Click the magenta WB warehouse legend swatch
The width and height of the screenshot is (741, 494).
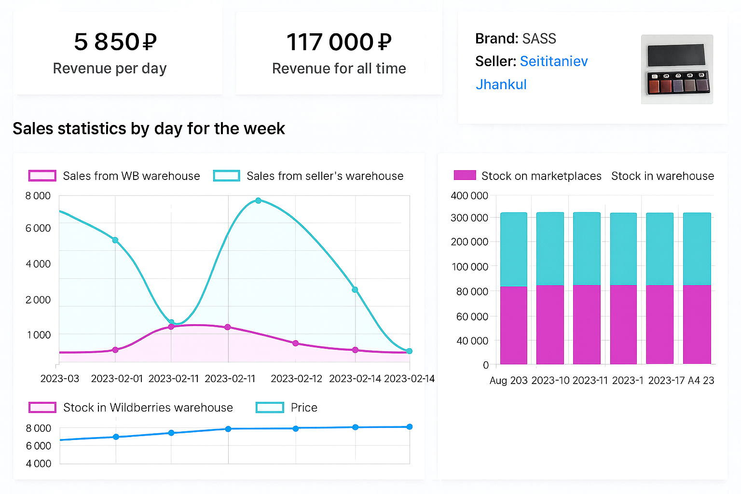point(42,176)
